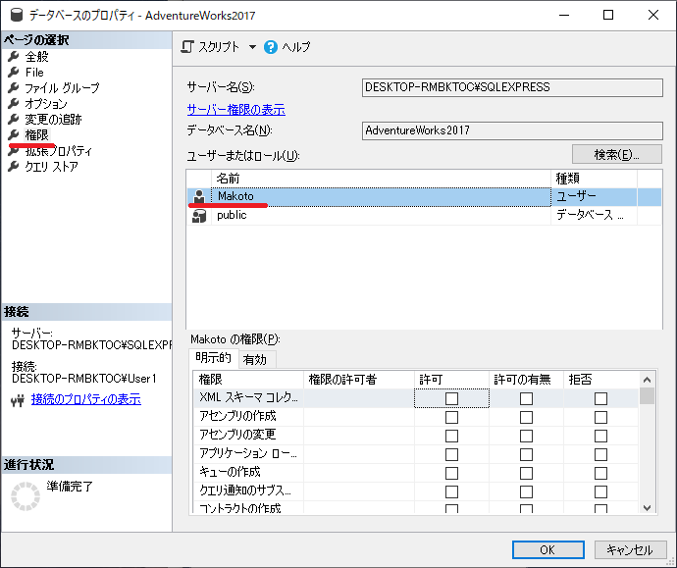Screen dimensions: 677x568
Task: Select the キューの作成 permission row
Action: [x=416, y=473]
